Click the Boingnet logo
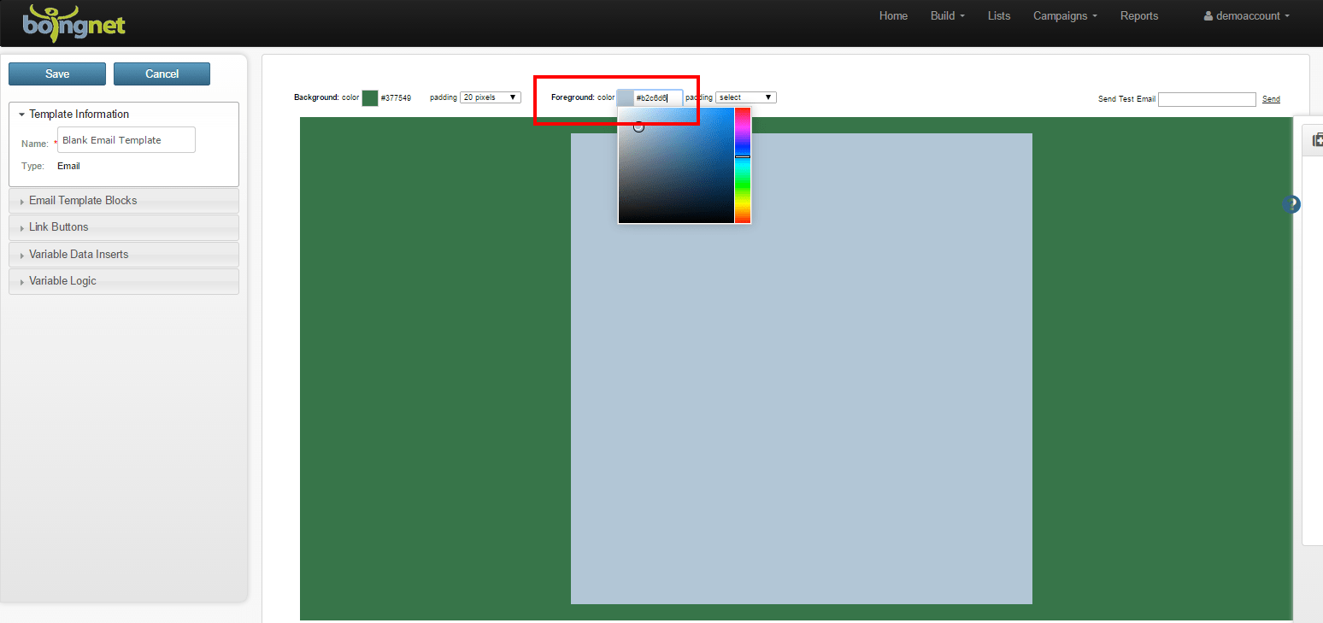Screen dimensions: 1323x623 (73, 23)
